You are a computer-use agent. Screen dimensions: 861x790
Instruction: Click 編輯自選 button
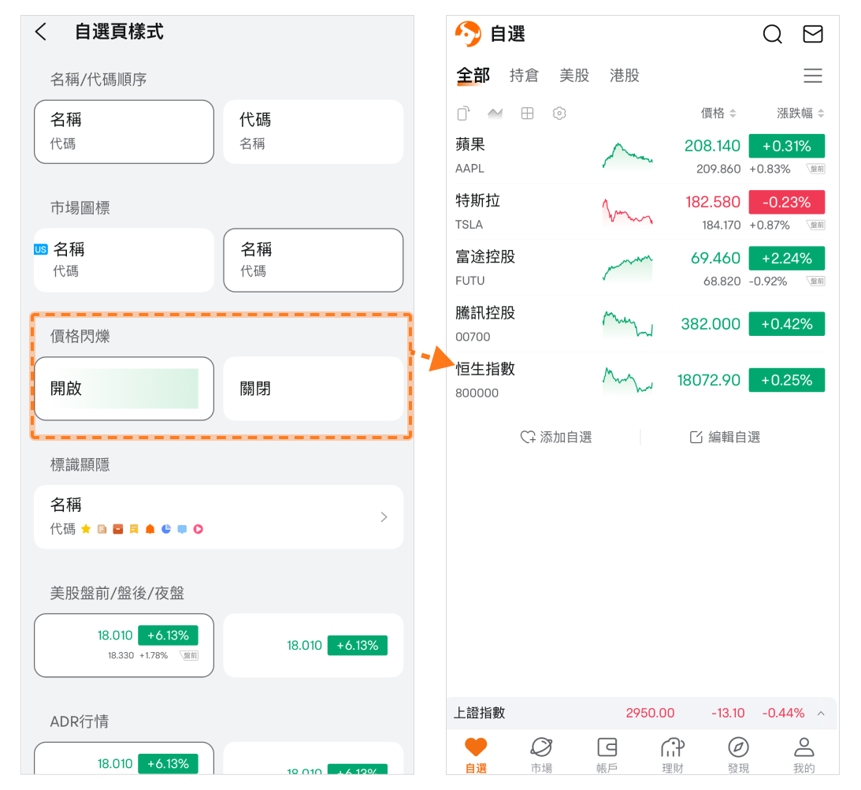pyautogui.click(x=725, y=437)
